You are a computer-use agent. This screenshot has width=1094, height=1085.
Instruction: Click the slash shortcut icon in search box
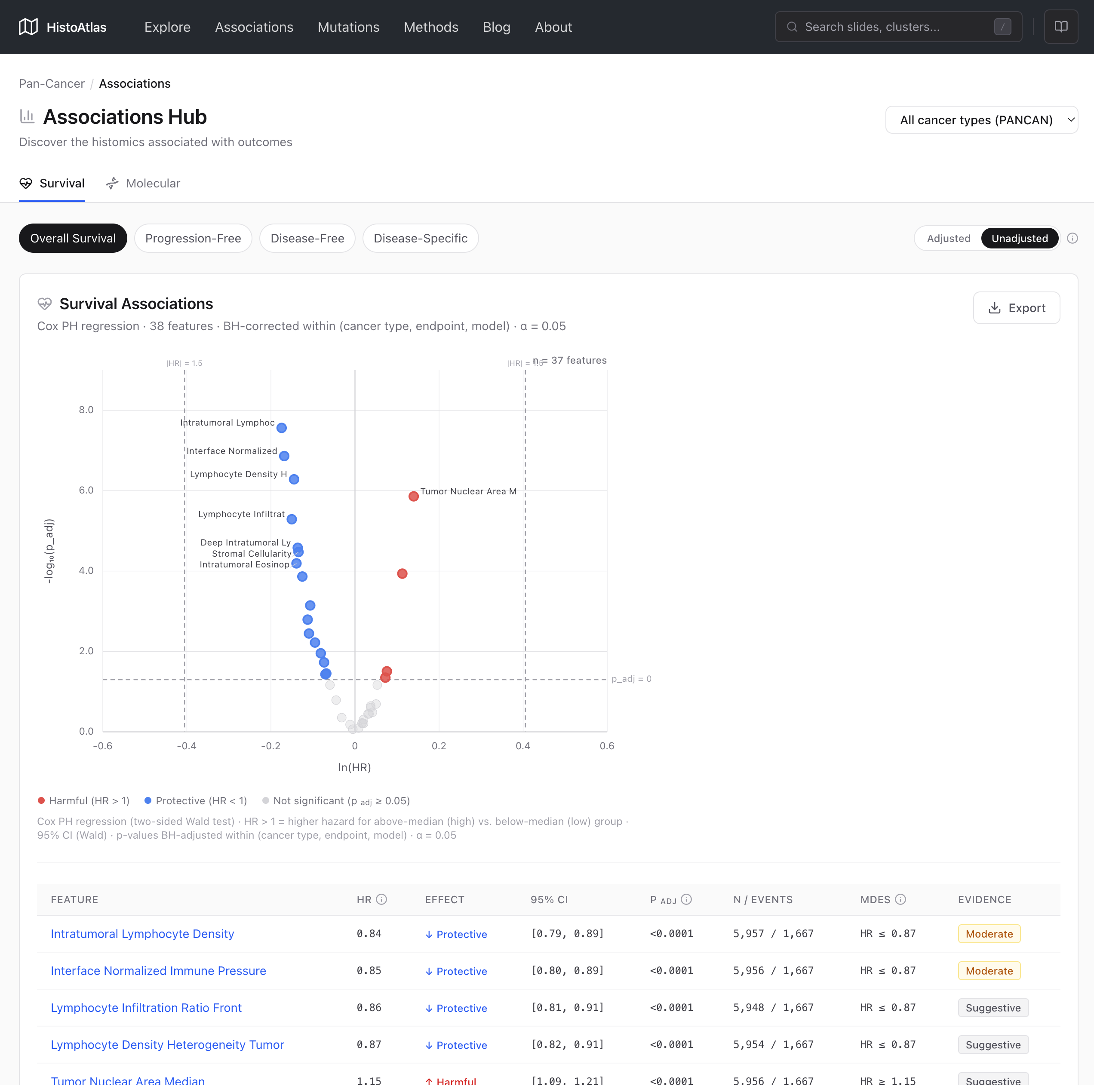[x=1002, y=27]
